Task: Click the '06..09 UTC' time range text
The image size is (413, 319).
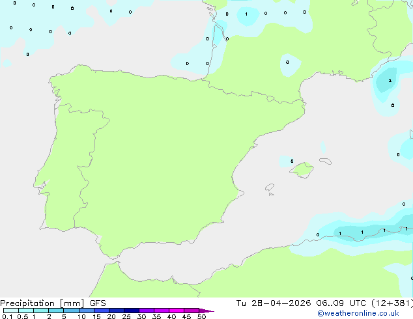Action: click(x=341, y=303)
